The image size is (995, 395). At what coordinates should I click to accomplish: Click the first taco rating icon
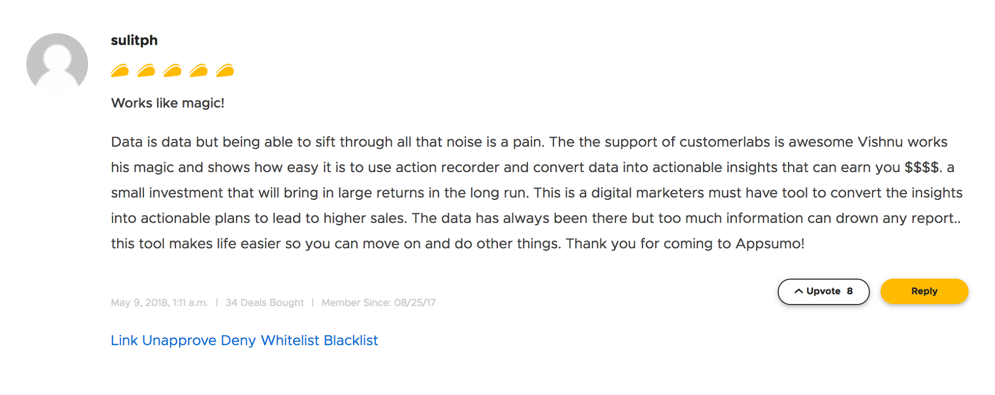[x=119, y=71]
